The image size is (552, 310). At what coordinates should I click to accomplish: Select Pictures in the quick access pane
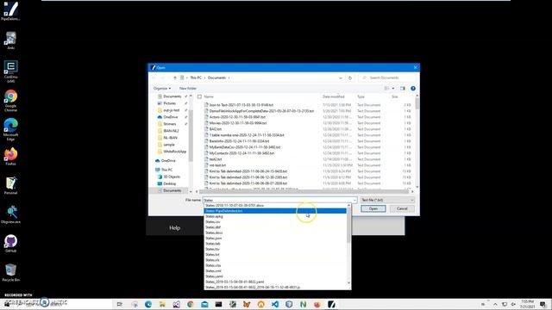tap(169, 103)
